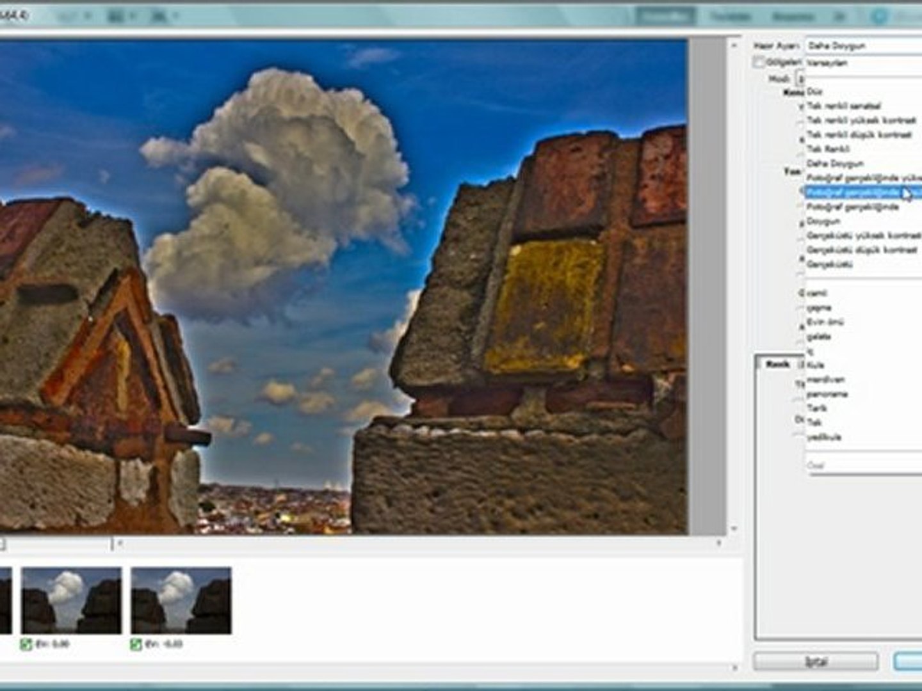Click preview horizontal scrollbar right arrow
Image resolution: width=922 pixels, height=691 pixels.
click(719, 543)
